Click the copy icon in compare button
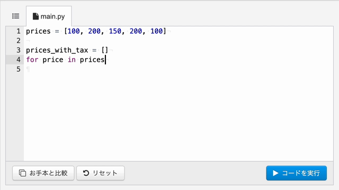 point(22,173)
